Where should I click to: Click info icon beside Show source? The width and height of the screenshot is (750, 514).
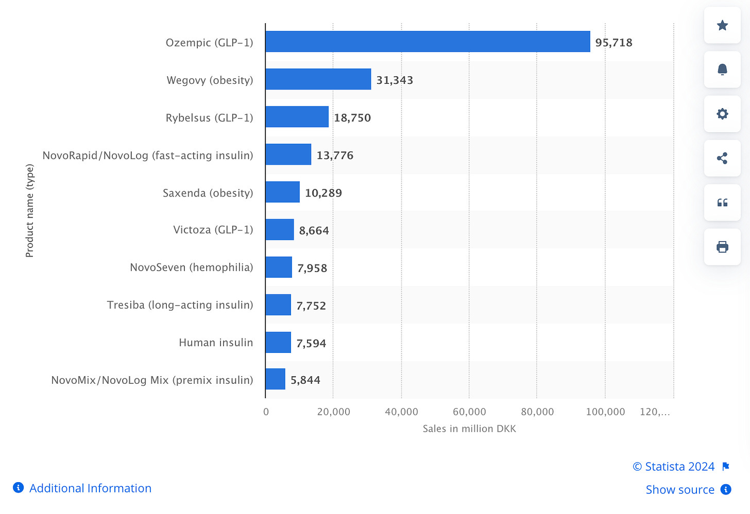[x=726, y=489]
